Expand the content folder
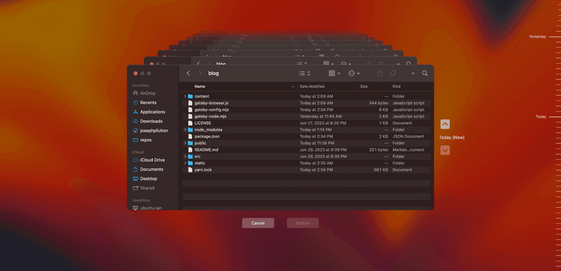 point(185,96)
